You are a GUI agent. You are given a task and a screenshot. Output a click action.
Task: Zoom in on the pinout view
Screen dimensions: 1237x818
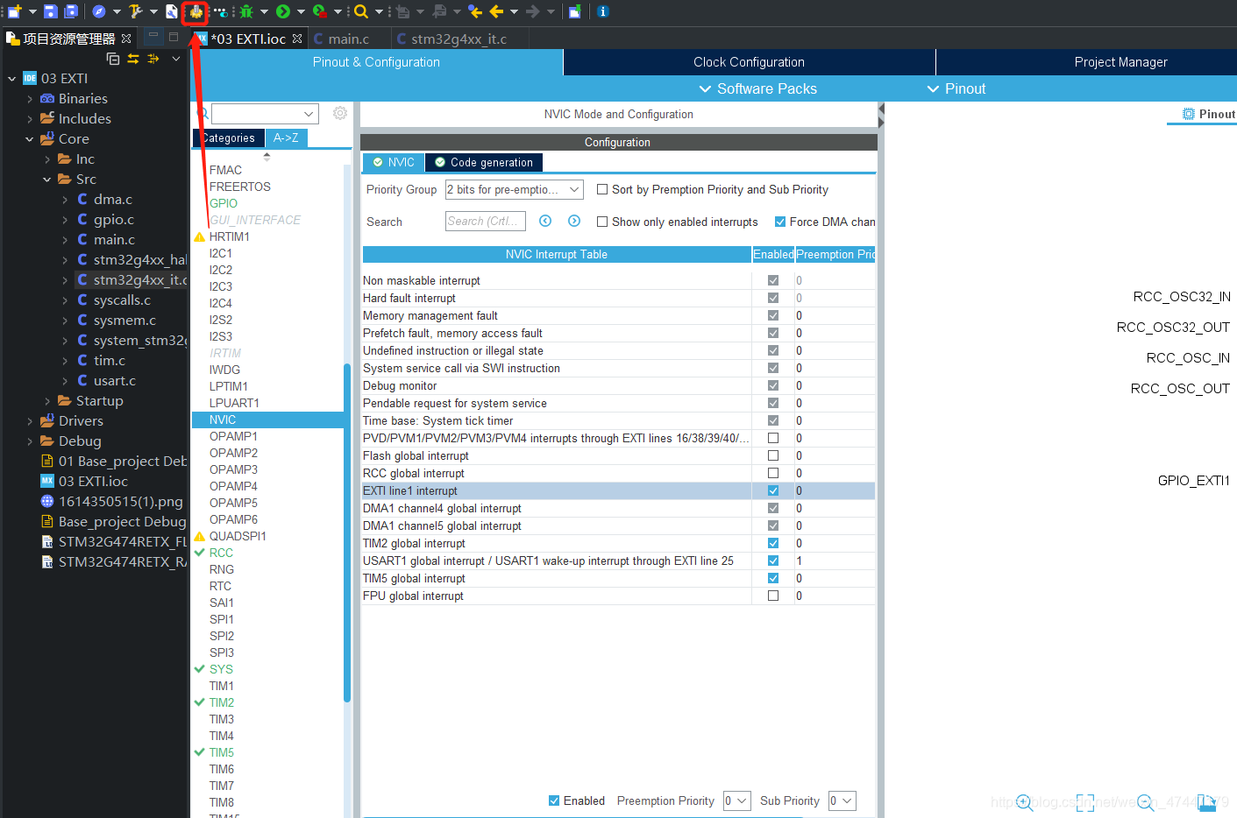click(x=1024, y=802)
